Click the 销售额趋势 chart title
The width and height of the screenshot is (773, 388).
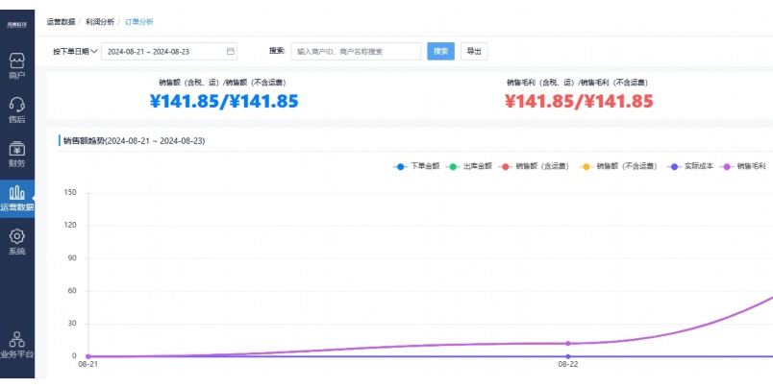[134, 141]
